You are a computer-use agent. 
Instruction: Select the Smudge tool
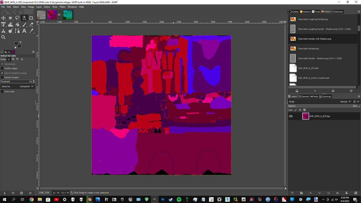pyautogui.click(x=10, y=31)
